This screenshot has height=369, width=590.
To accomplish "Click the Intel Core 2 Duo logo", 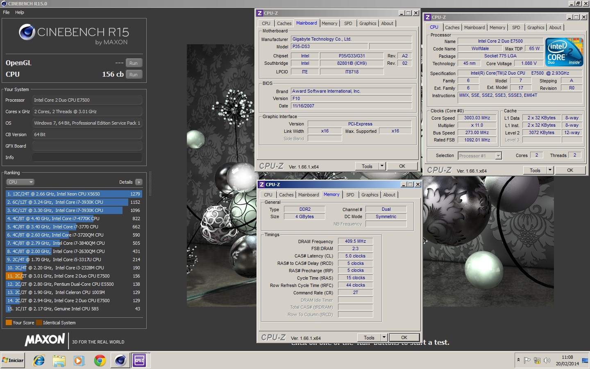I will pos(565,52).
